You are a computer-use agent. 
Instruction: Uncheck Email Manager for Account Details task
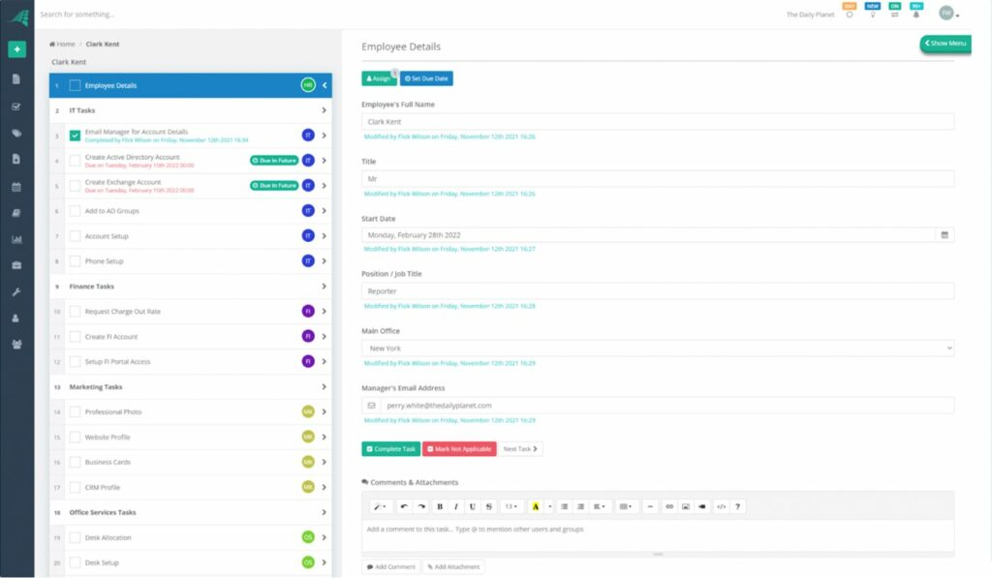[x=75, y=136]
